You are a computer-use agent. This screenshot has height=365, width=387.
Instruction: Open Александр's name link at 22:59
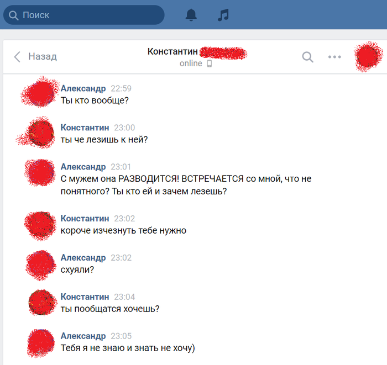click(83, 88)
